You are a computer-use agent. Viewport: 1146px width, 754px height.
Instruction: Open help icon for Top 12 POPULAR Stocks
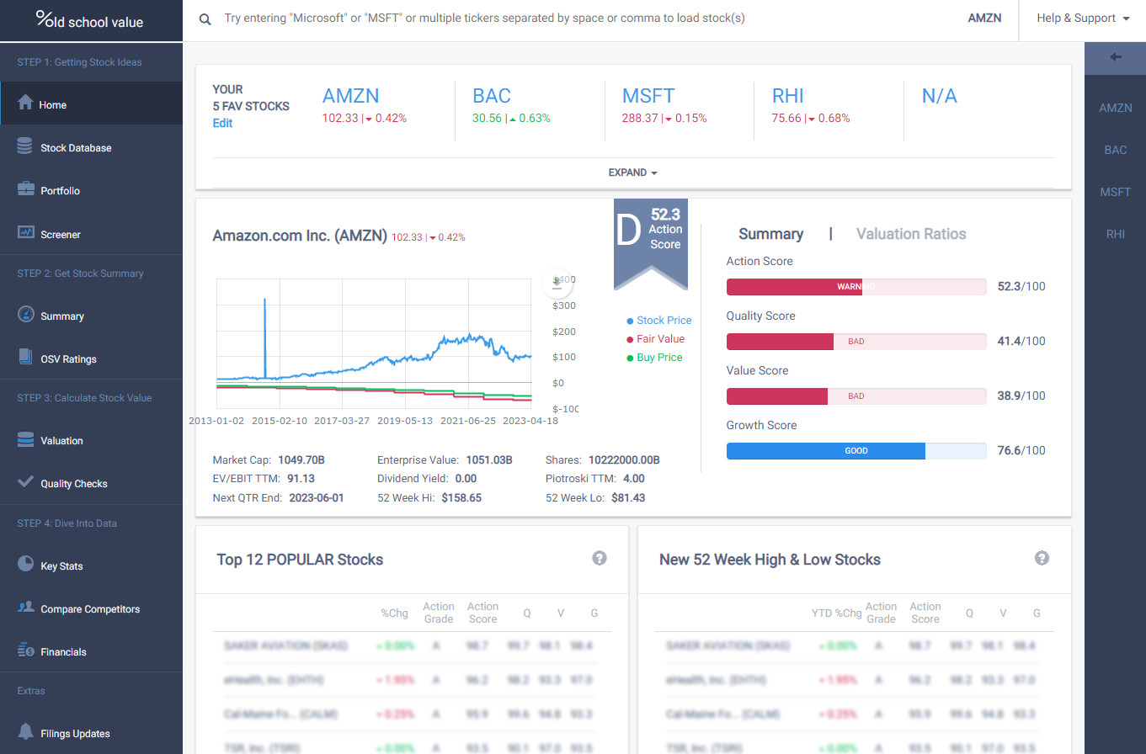point(600,558)
